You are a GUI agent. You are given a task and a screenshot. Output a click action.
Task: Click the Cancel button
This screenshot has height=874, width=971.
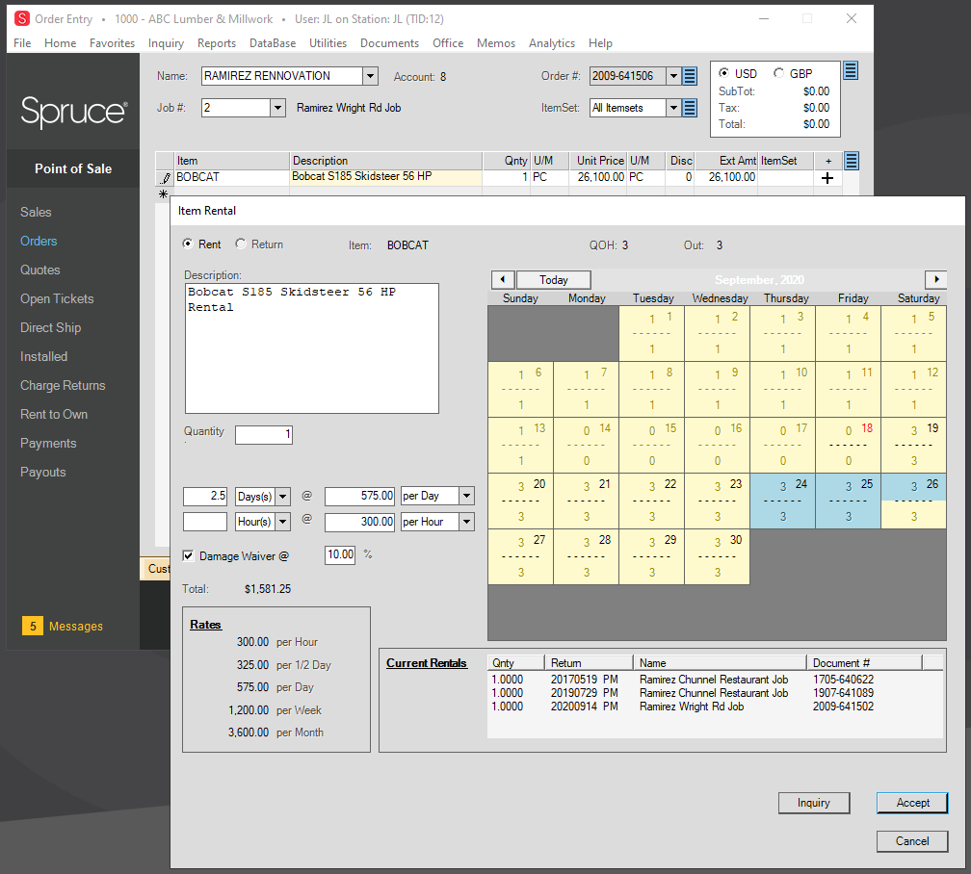click(x=912, y=841)
